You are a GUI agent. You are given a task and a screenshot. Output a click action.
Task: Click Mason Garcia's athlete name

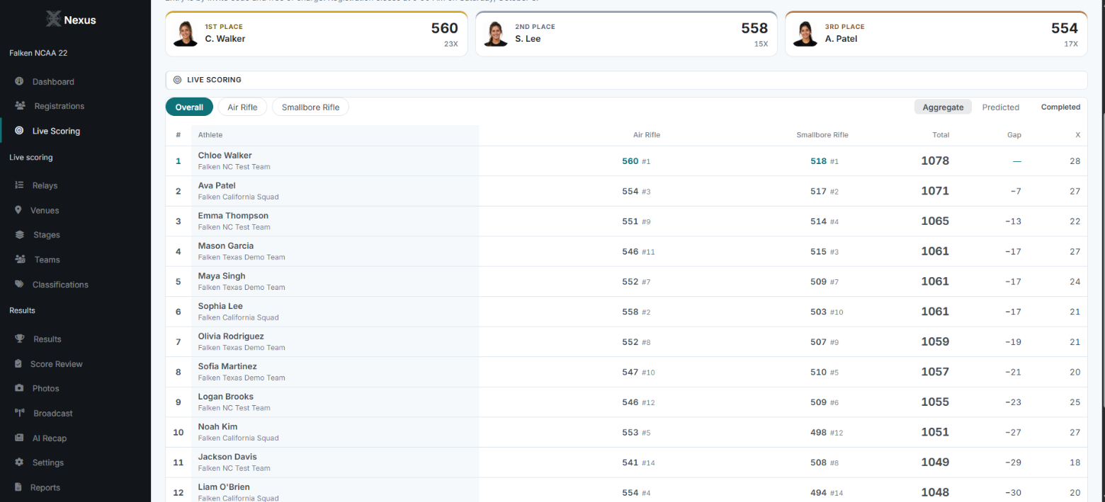(226, 246)
